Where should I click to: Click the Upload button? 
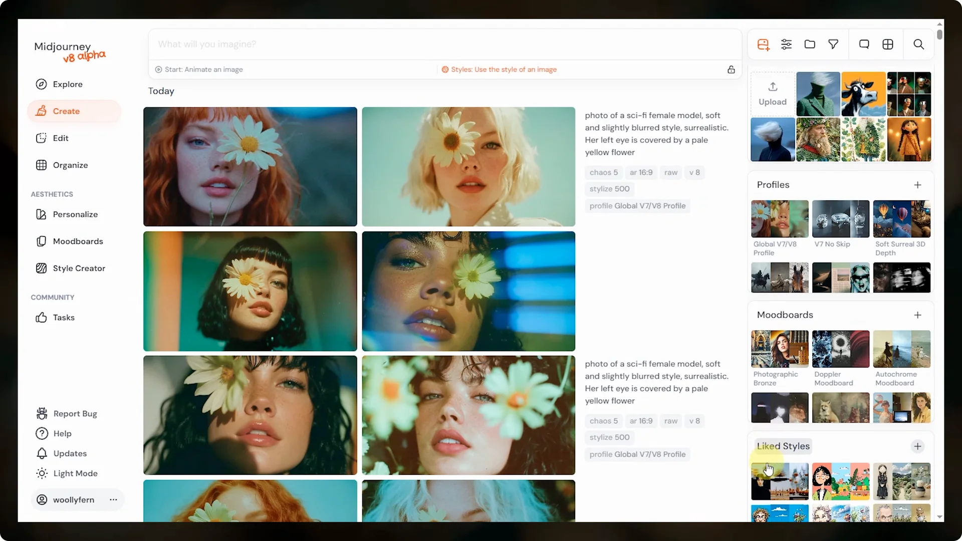click(x=772, y=94)
